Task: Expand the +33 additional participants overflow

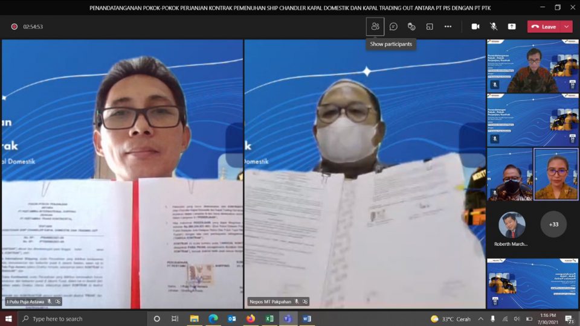Action: [x=553, y=224]
